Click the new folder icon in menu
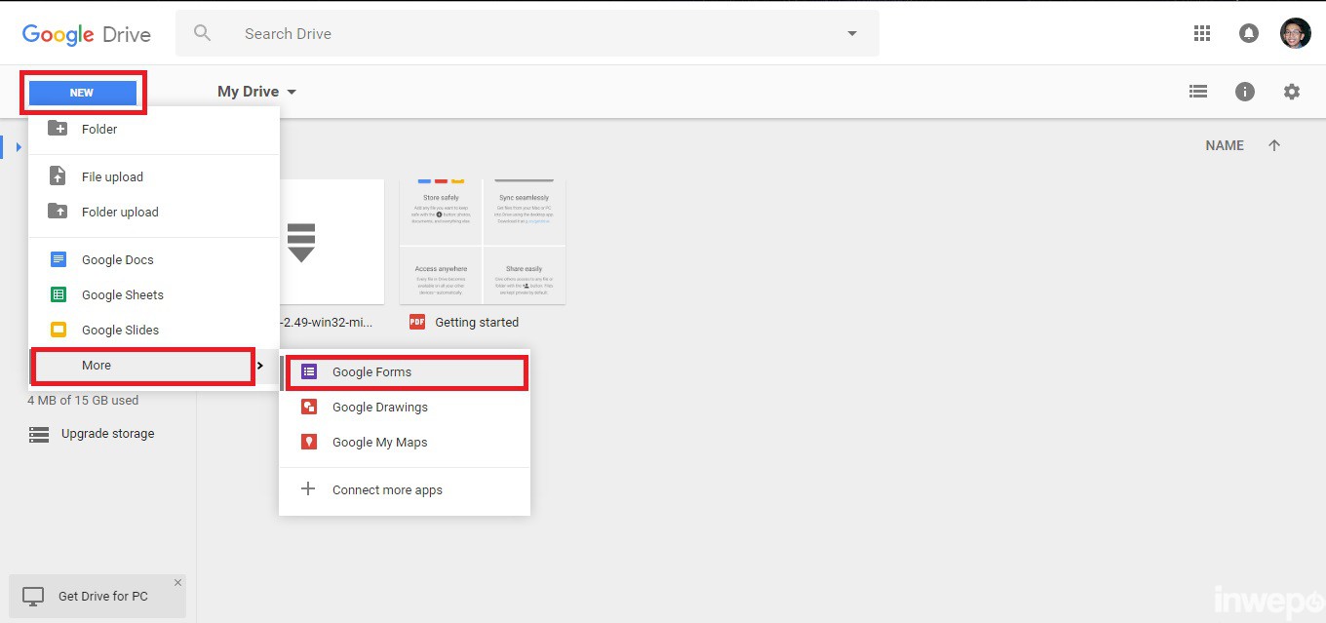The height and width of the screenshot is (623, 1326). (x=58, y=129)
